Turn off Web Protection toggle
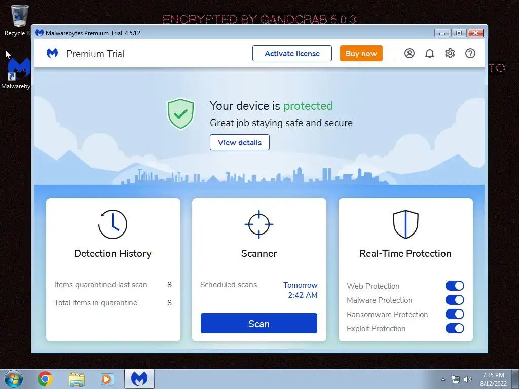This screenshot has width=519, height=389. coord(455,286)
